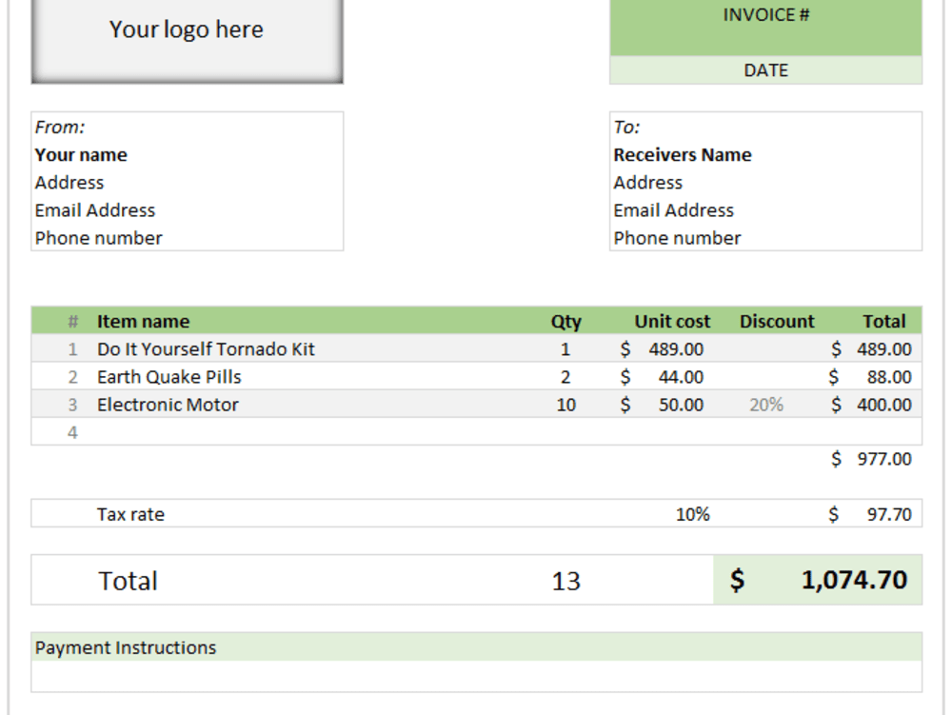Select 'Electronic Motor' item cell
The height and width of the screenshot is (715, 952).
[x=168, y=405]
